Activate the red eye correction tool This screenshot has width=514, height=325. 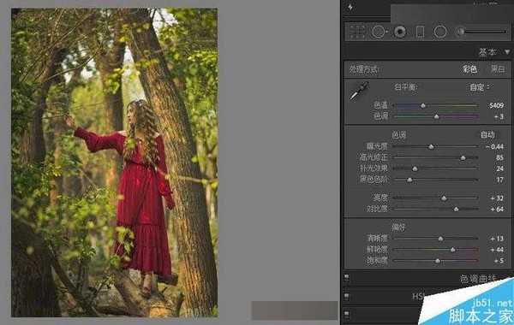pos(400,32)
